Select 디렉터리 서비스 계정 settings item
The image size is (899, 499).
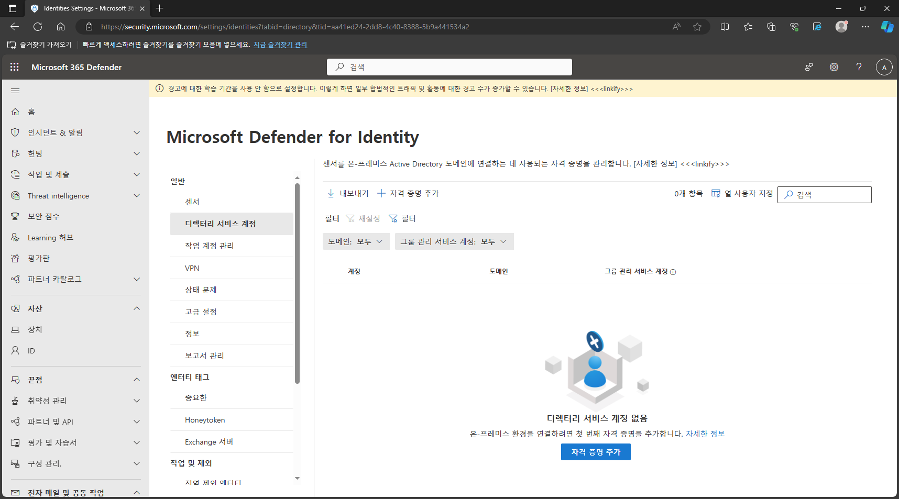pos(232,224)
